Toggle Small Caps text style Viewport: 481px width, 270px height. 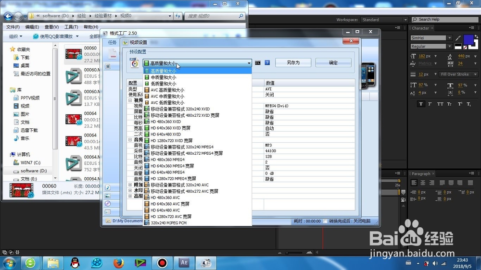pos(449,104)
